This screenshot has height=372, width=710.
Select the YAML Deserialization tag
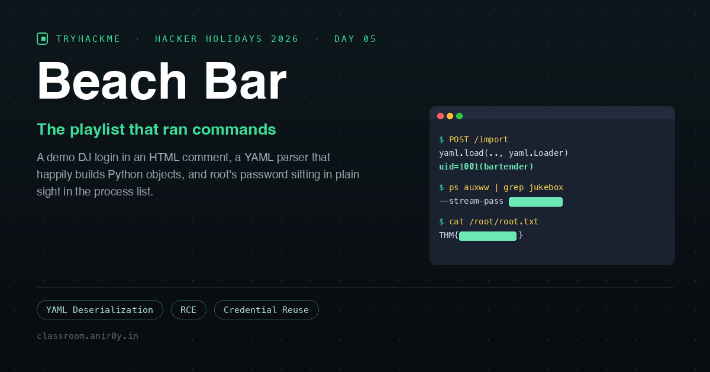click(100, 310)
